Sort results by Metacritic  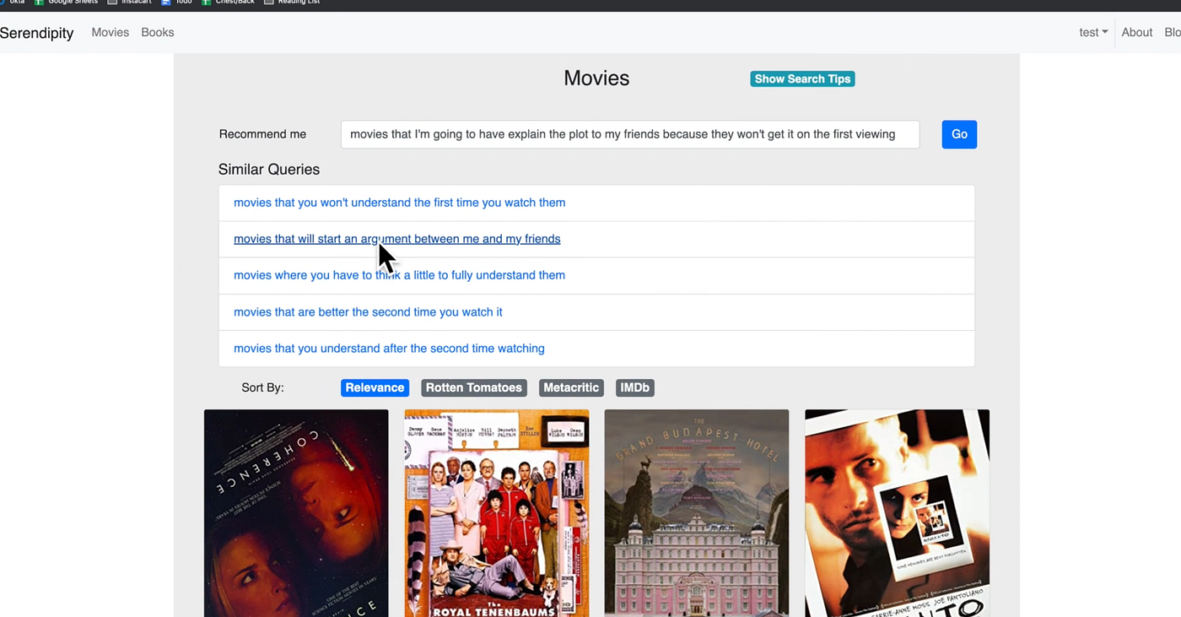click(571, 387)
